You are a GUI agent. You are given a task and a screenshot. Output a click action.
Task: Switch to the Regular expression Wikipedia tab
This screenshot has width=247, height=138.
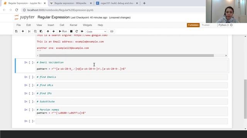coord(70,3)
